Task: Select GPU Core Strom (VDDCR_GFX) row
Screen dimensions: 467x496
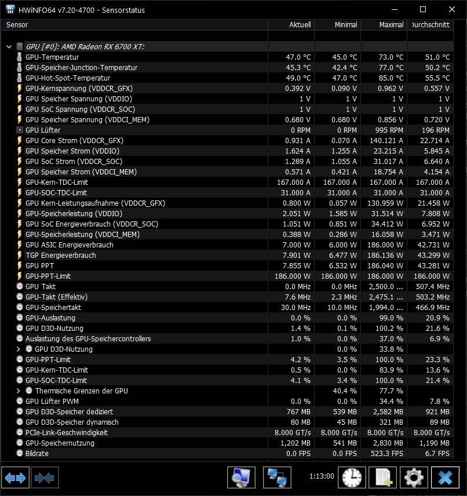Action: (227, 140)
